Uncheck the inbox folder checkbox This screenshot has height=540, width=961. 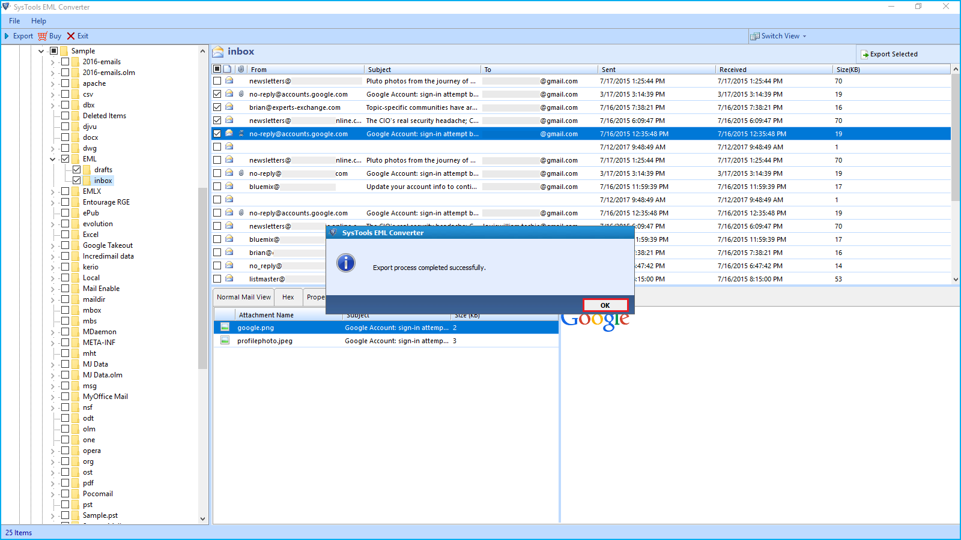click(76, 181)
